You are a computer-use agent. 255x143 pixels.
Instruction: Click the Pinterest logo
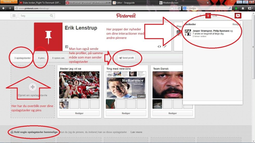pos(126,16)
